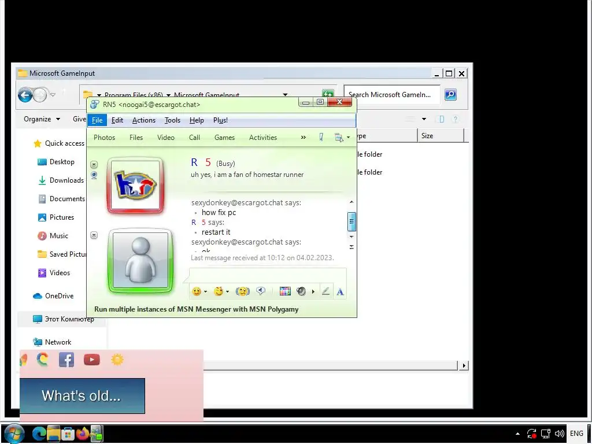Viewport: 592px width, 444px height.
Task: Click the Explorer help question mark icon
Action: tap(456, 119)
